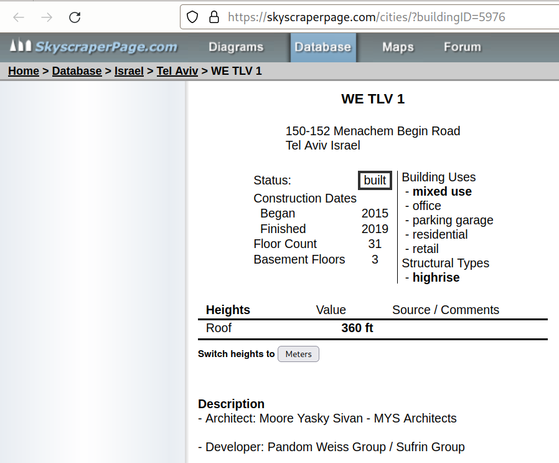Click the Architect description line

pyautogui.click(x=327, y=418)
